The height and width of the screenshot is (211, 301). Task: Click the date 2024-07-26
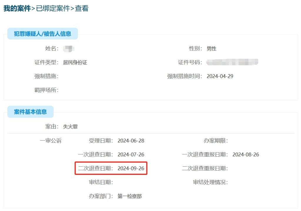131,154
